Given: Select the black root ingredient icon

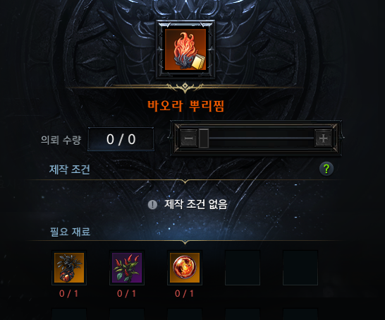Looking at the screenshot, I should pos(69,268).
